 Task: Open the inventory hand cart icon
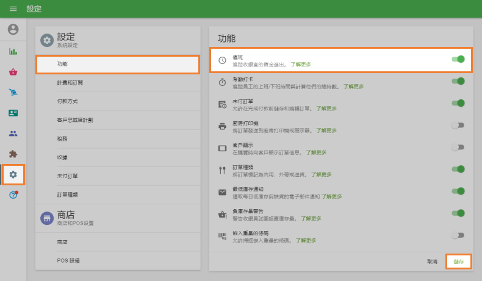point(13,92)
